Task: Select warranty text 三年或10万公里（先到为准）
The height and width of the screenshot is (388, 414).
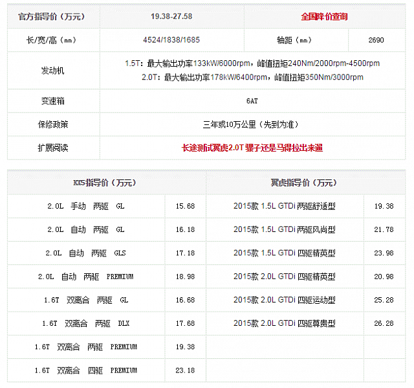Action: [x=251, y=124]
